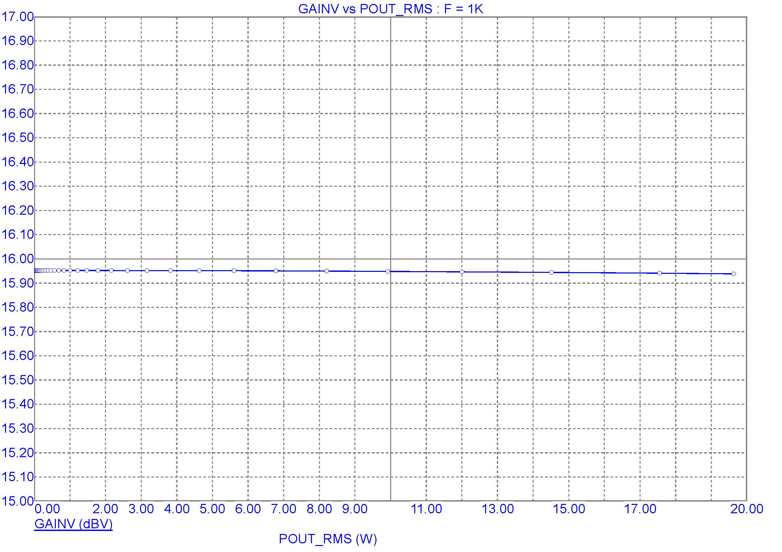
Task: Click the 16.50 y-axis label
Action: [18, 138]
